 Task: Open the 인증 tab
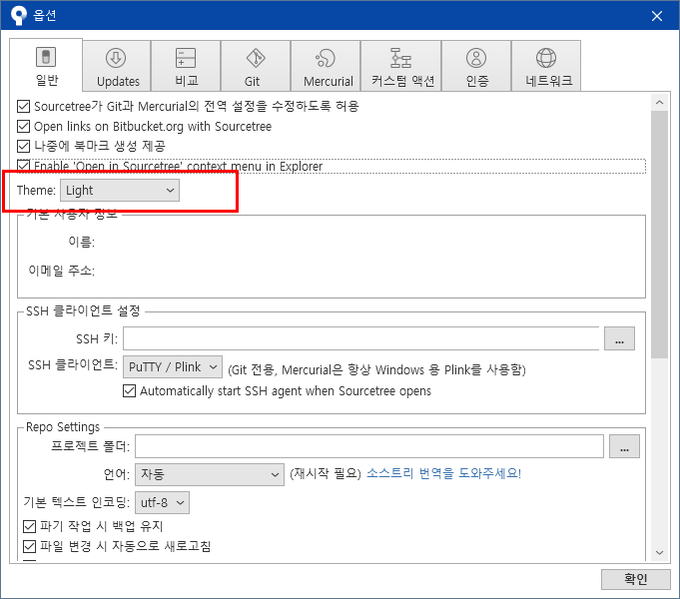pos(476,66)
